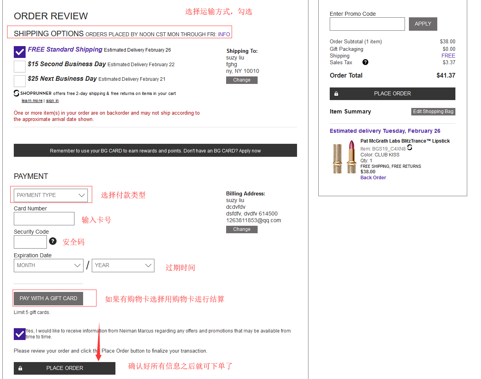
Task: Focus the Security Code field
Action: click(x=30, y=242)
